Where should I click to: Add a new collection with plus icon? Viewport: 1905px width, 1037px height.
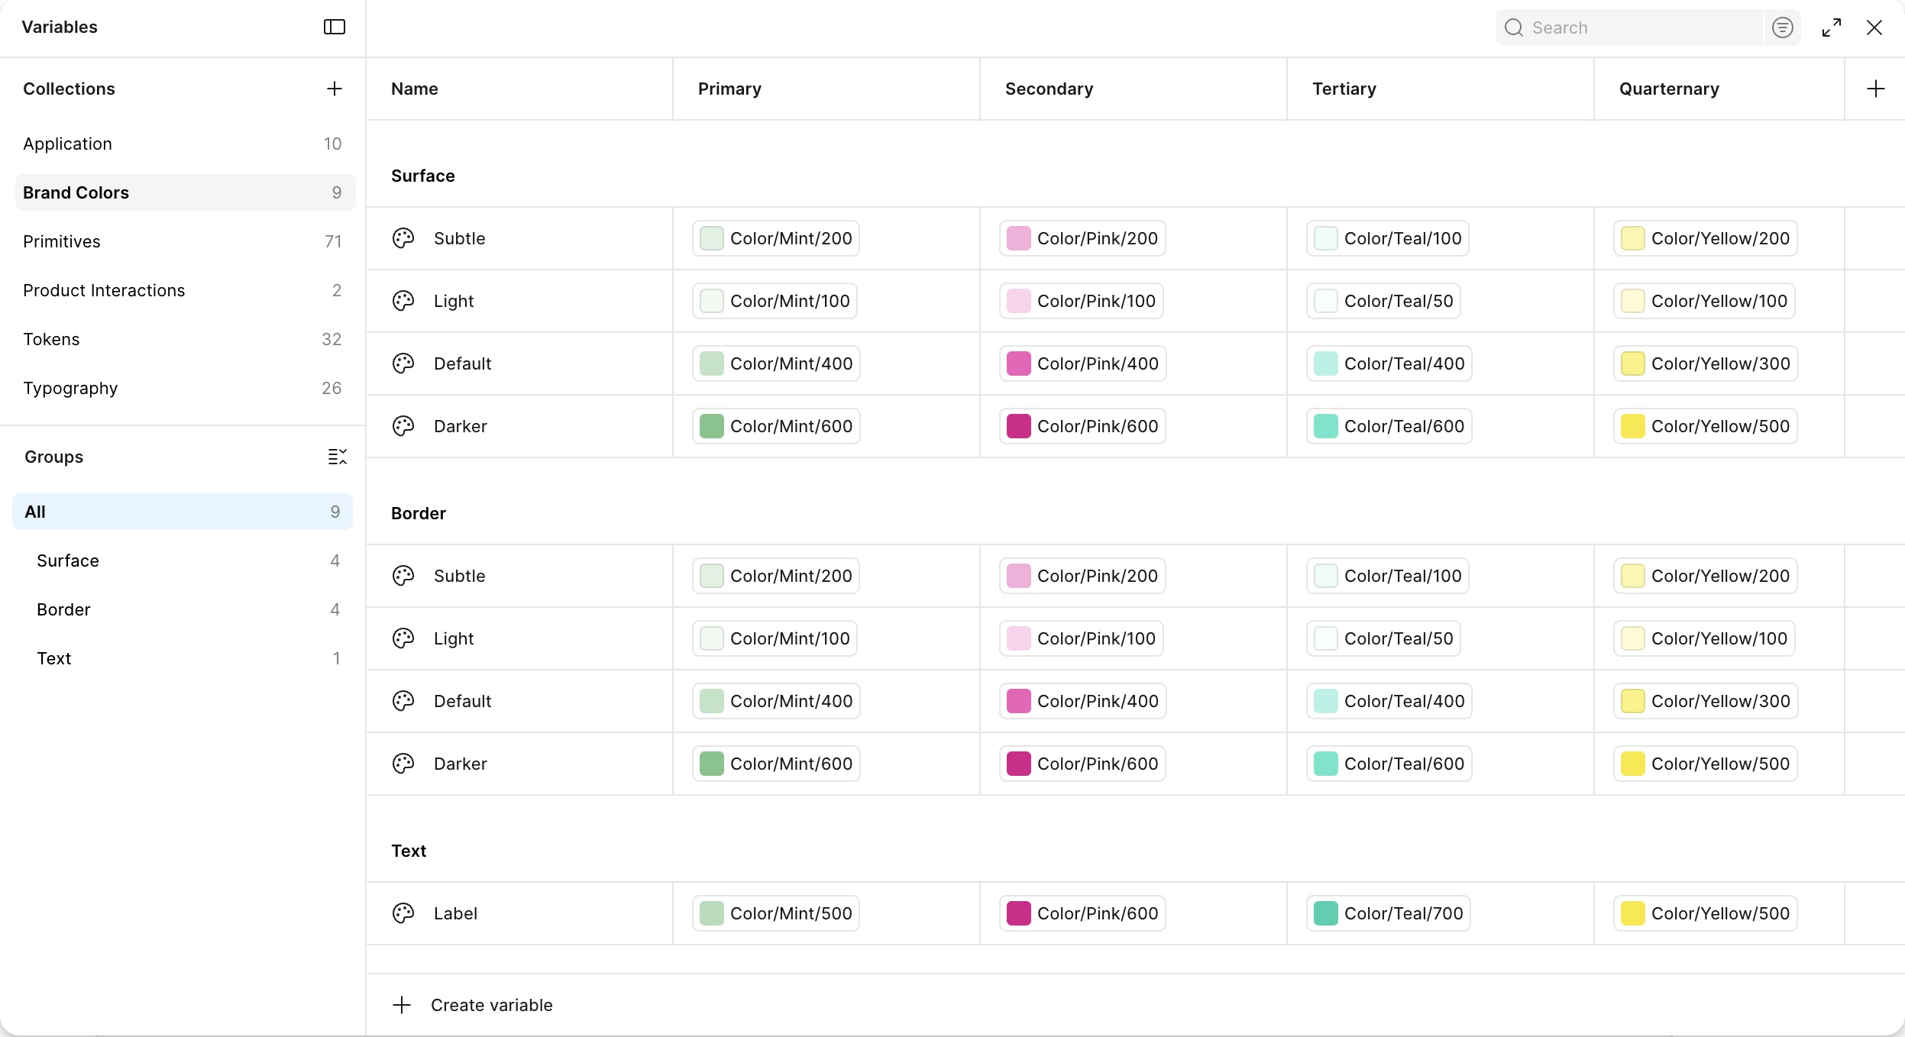click(335, 89)
